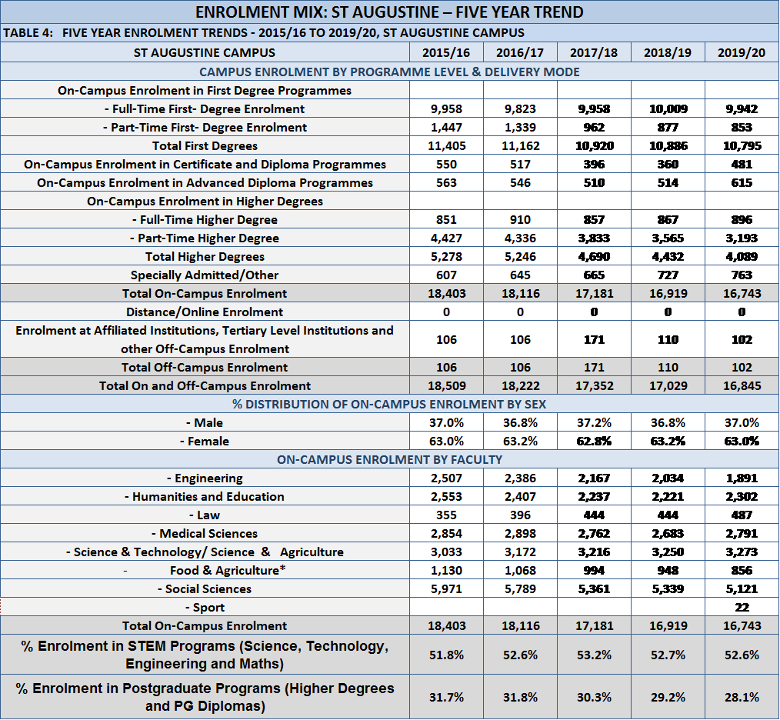Select the value 1,130 for Food & Agriculture
The width and height of the screenshot is (780, 720).
click(x=446, y=570)
